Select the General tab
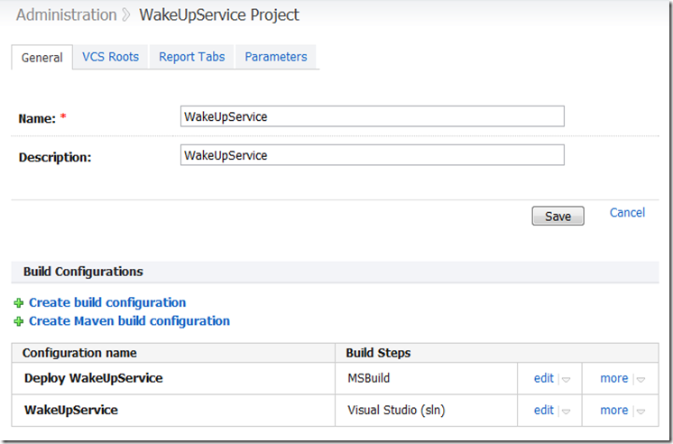Screen dimensions: 673x444 pyautogui.click(x=41, y=58)
